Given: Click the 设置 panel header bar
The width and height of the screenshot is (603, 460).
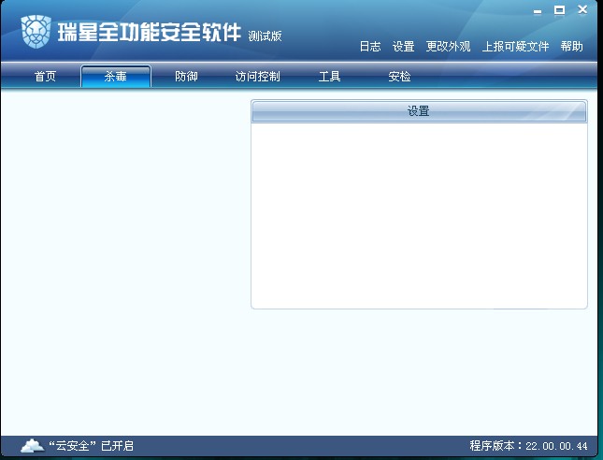Looking at the screenshot, I should (x=419, y=111).
